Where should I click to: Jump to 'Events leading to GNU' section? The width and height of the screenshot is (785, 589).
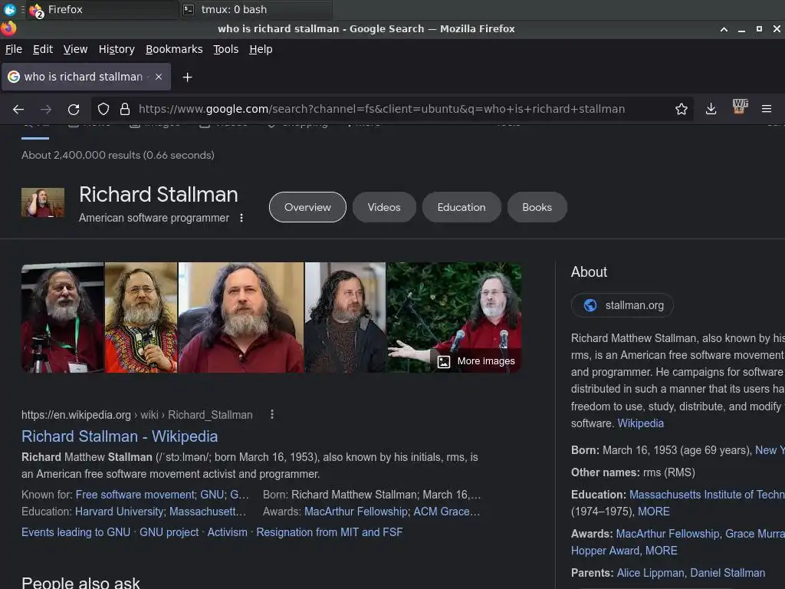tap(76, 532)
